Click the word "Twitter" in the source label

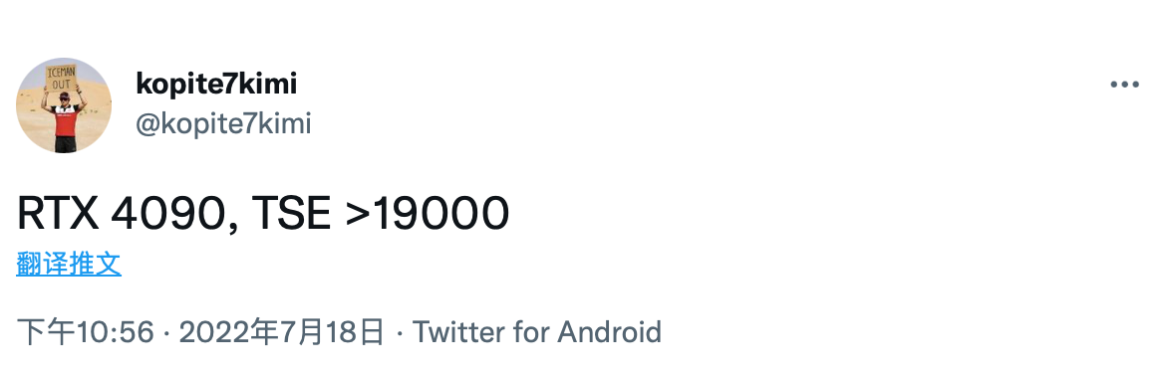tap(458, 331)
